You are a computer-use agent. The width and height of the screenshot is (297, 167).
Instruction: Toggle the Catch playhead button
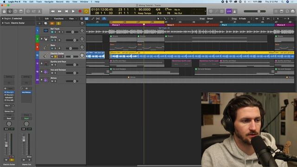[104, 19]
